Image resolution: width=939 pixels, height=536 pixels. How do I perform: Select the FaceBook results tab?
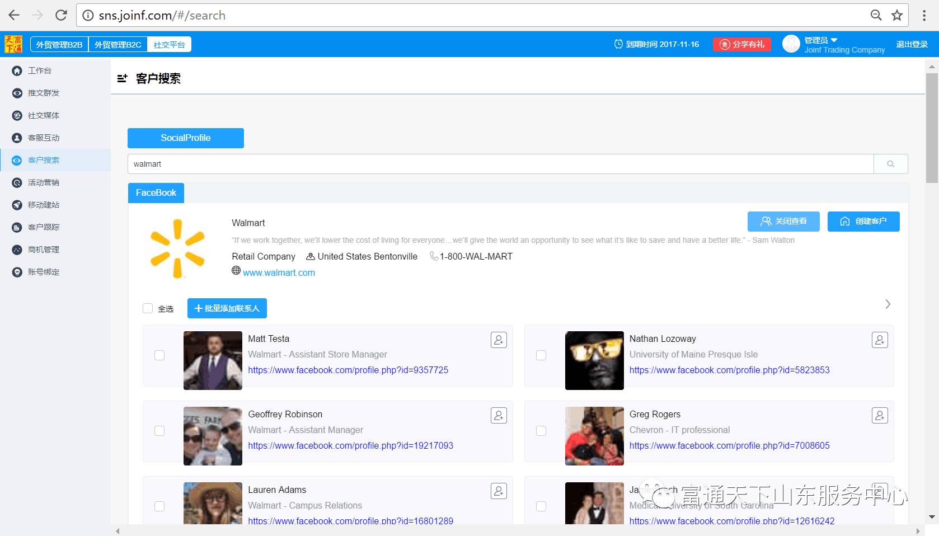click(156, 193)
